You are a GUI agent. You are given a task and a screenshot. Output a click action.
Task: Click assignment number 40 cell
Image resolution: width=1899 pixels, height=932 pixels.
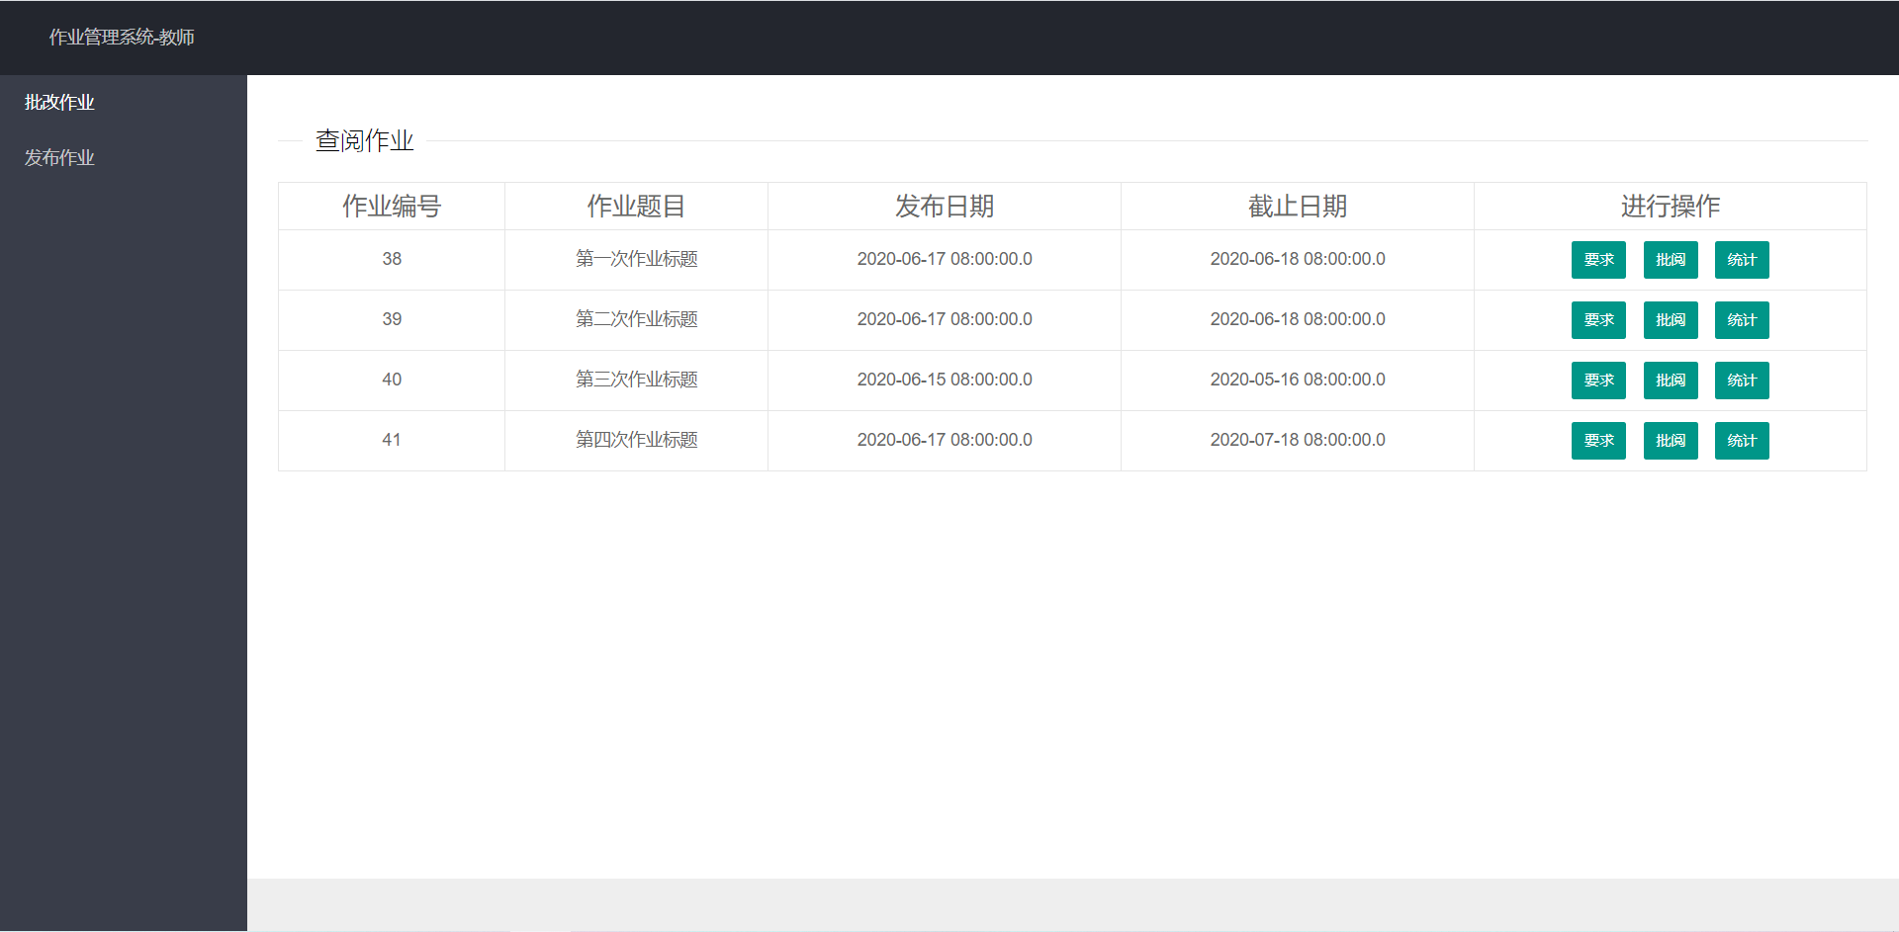click(392, 381)
